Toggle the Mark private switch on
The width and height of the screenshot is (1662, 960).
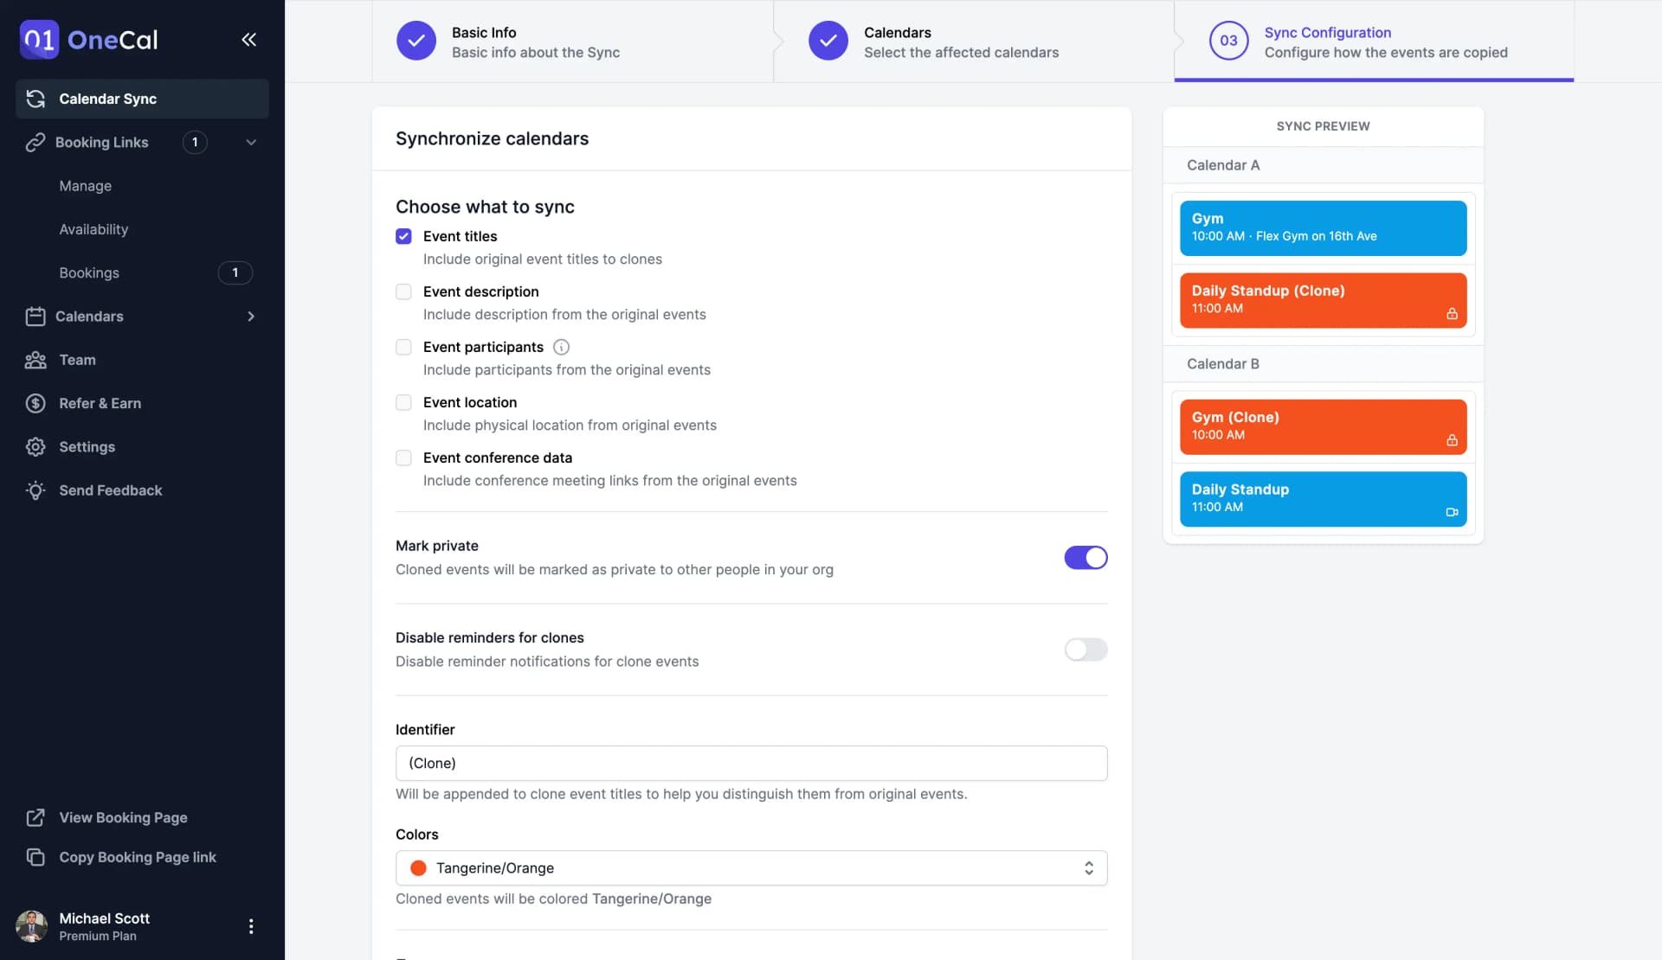1085,559
